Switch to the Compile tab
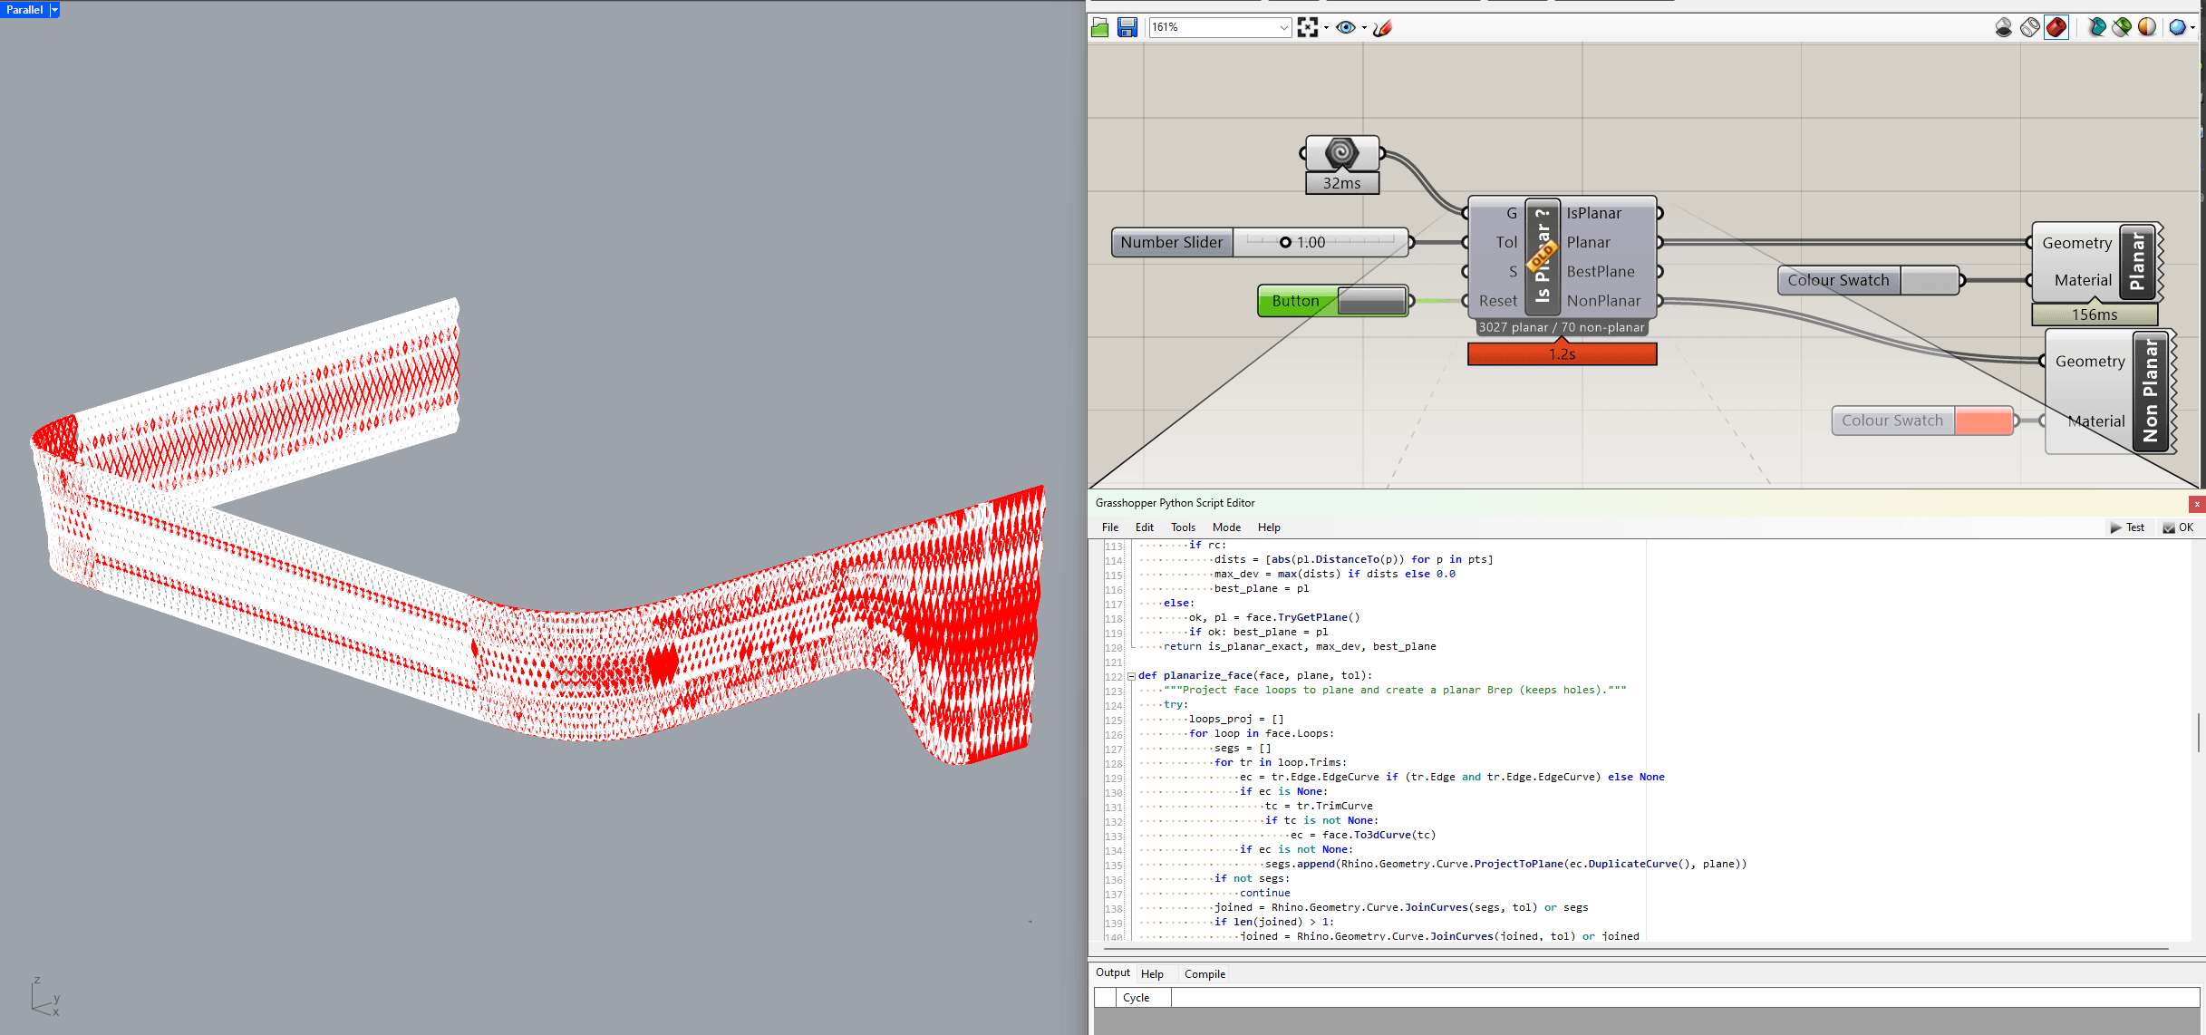 (x=1205, y=973)
